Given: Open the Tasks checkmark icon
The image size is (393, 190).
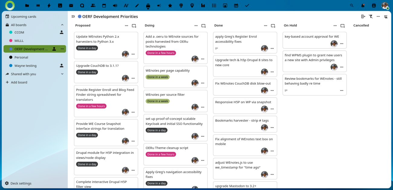Looking at the screenshot, I should (x=247, y=5).
